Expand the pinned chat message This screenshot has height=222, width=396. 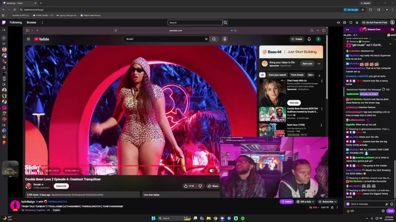(390, 44)
